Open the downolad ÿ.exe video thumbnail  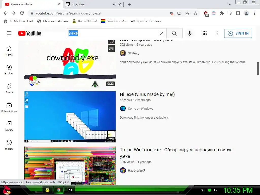pyautogui.click(x=70, y=64)
